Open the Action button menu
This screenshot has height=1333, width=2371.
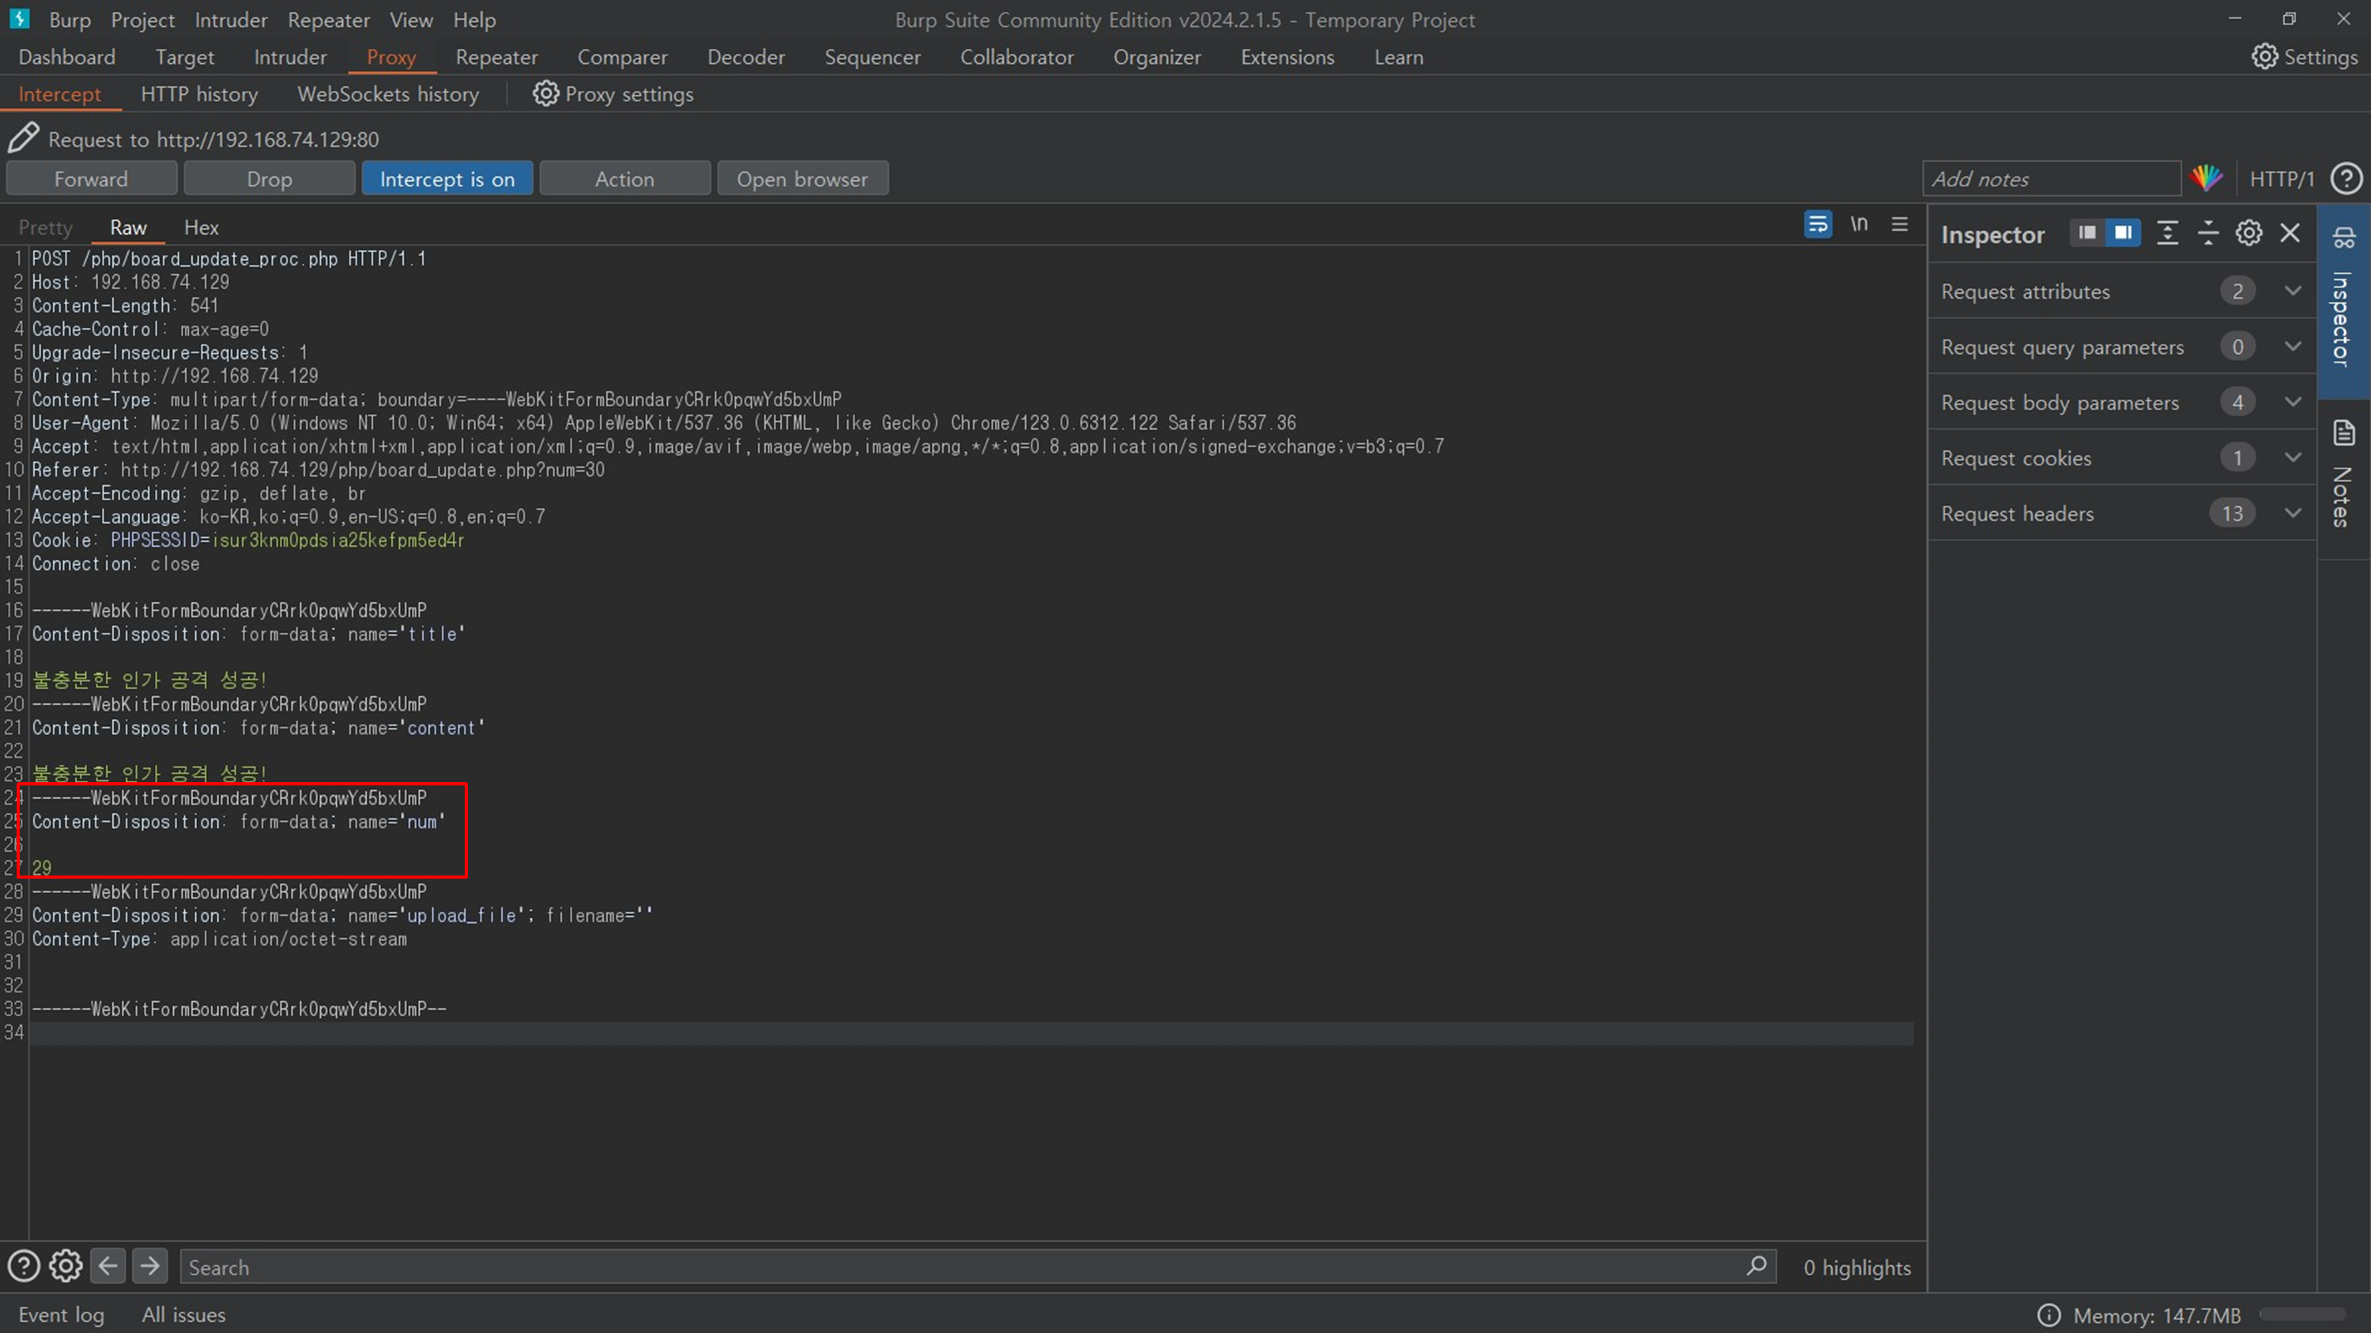(624, 179)
